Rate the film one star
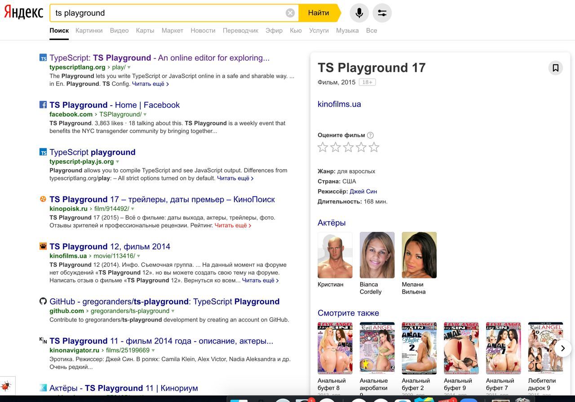575x402 pixels. pyautogui.click(x=323, y=147)
